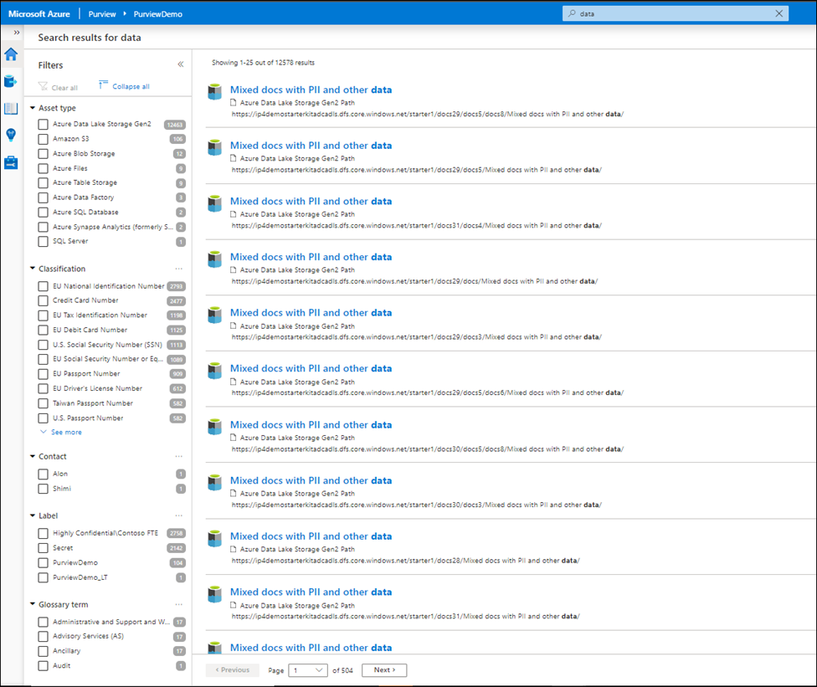Screen dimensions: 817x687
Task: Open the docs28 result title link
Action: [311, 536]
